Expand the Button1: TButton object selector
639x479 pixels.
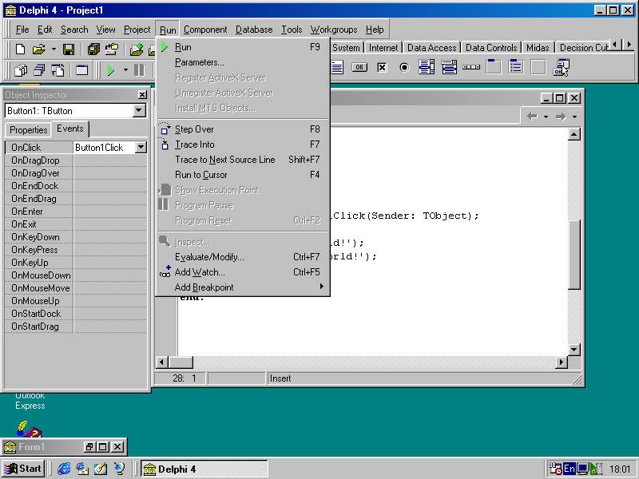point(139,111)
